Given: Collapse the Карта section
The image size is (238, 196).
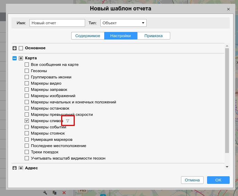Looking at the screenshot, I should 15,58.
